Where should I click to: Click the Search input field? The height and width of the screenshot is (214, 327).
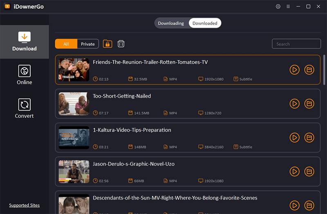point(296,44)
